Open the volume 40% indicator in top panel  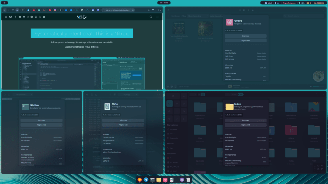[x=301, y=3]
